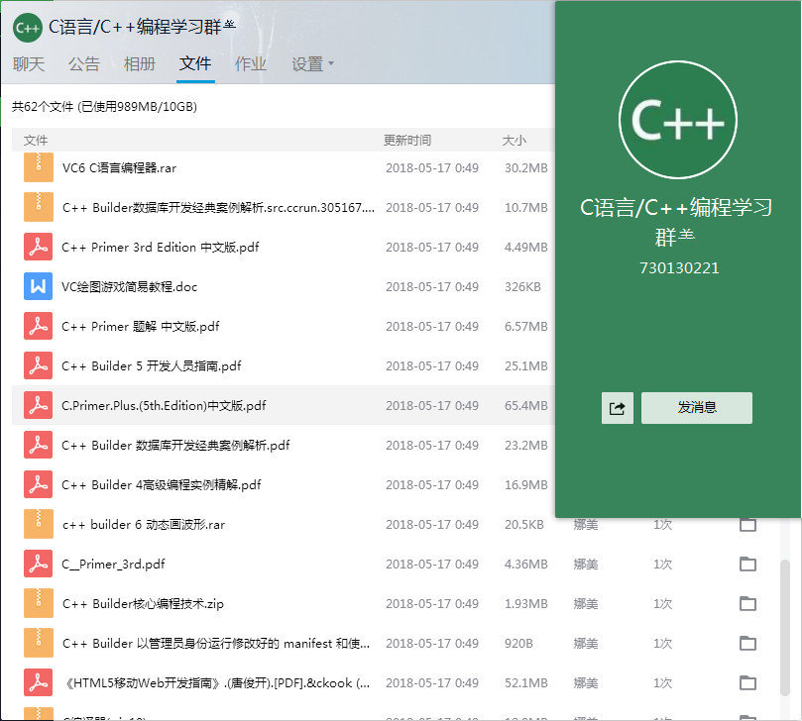Click the Word icon for VC绘图游戏简易教程.doc
This screenshot has height=721, width=802.
(39, 286)
